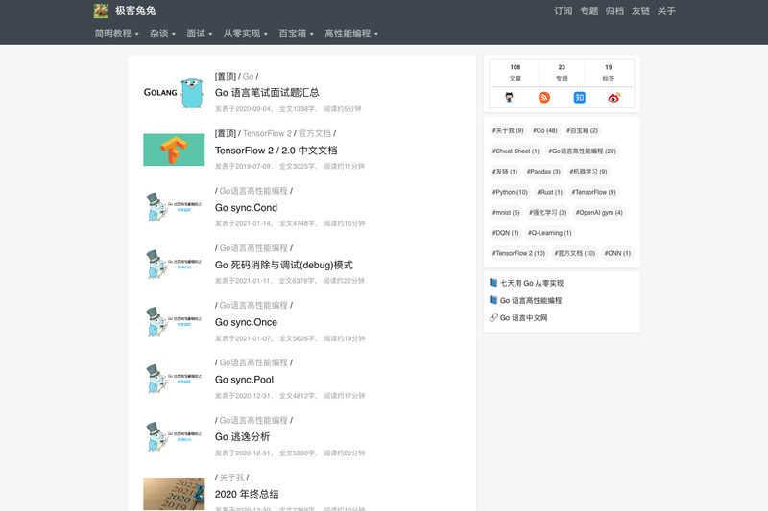The width and height of the screenshot is (768, 511).
Task: Open the Golang gopher thumbnail
Action: 174,92
